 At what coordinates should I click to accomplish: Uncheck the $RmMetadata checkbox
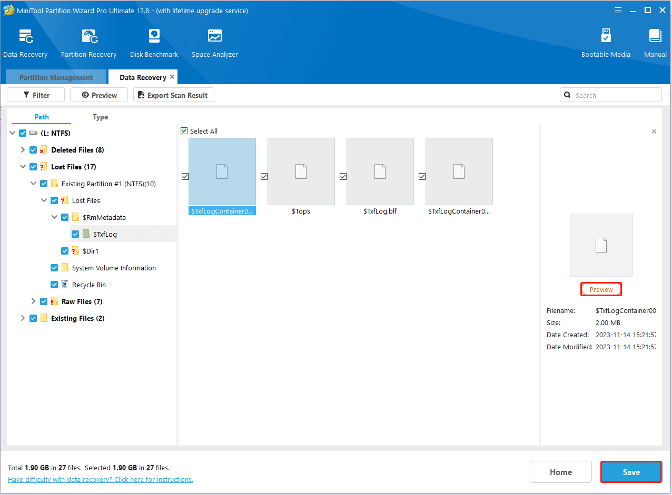click(65, 217)
